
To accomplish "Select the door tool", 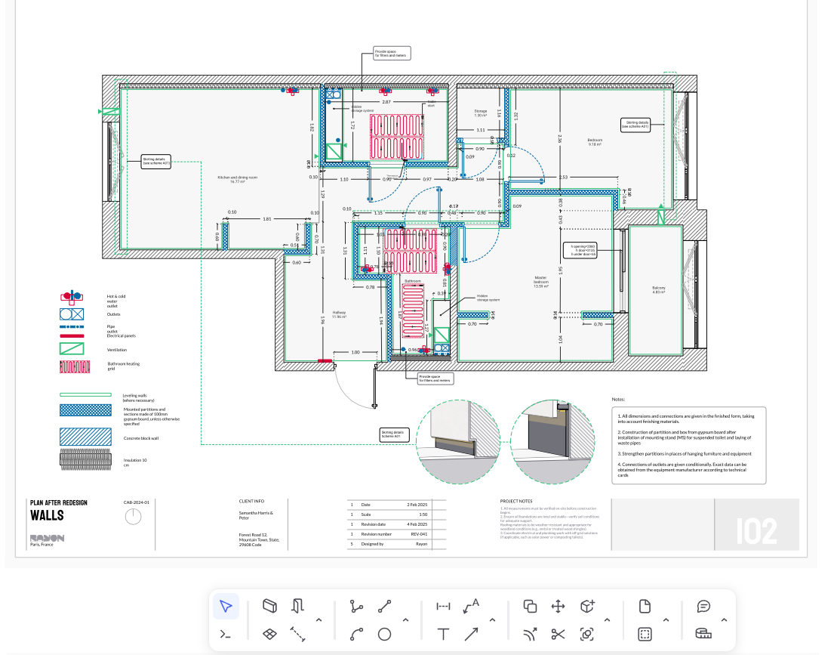I will pyautogui.click(x=299, y=606).
